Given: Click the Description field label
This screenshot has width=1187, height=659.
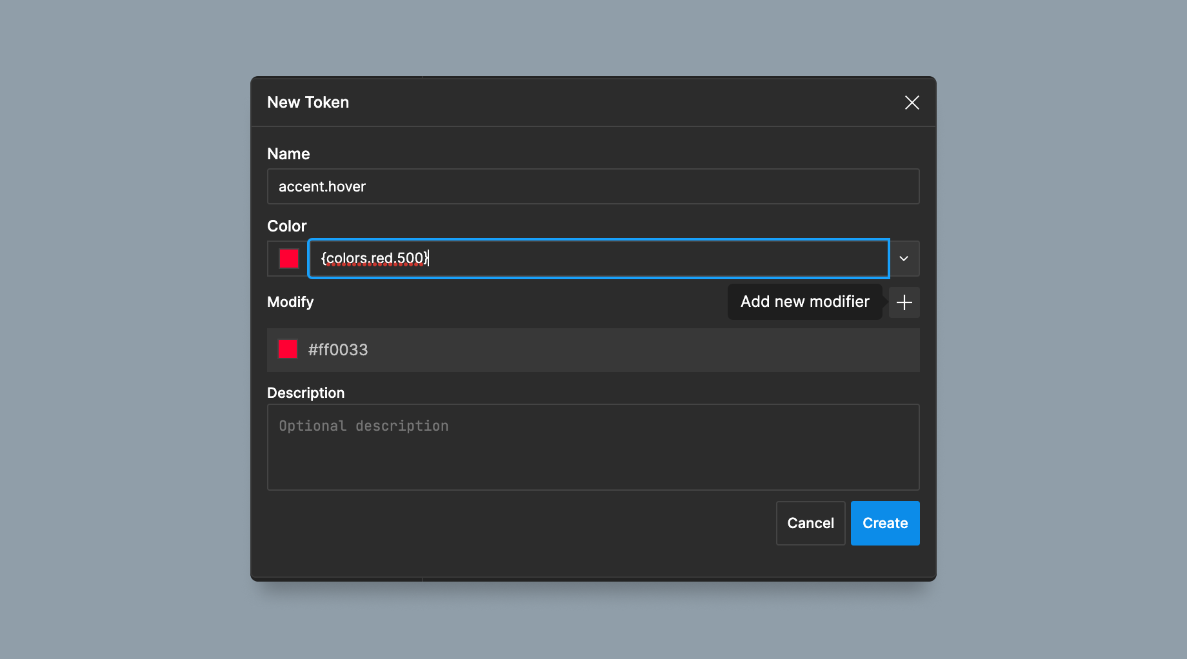Looking at the screenshot, I should [306, 393].
